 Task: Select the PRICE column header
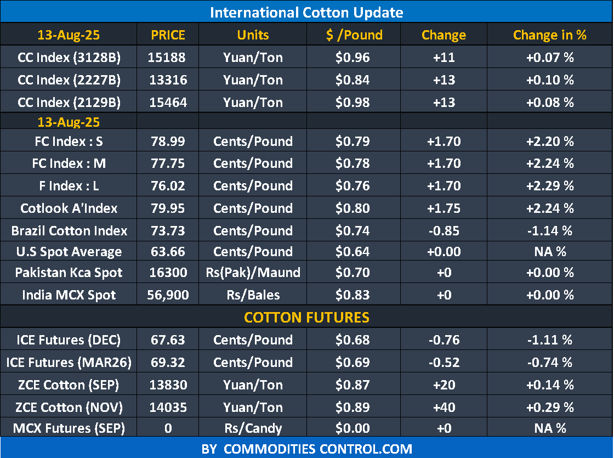tap(168, 35)
